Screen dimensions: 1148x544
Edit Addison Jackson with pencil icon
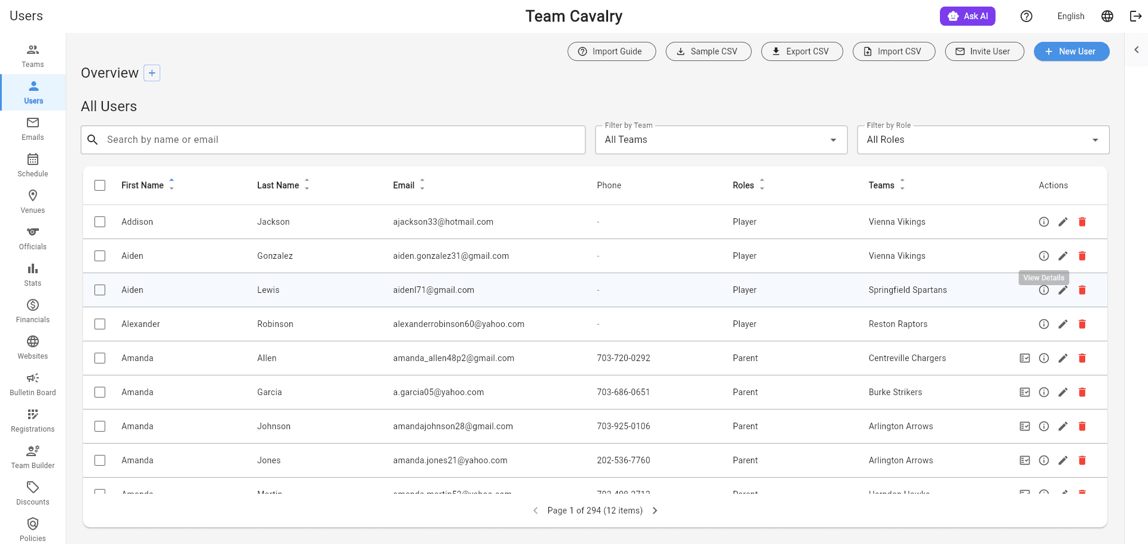pos(1063,222)
